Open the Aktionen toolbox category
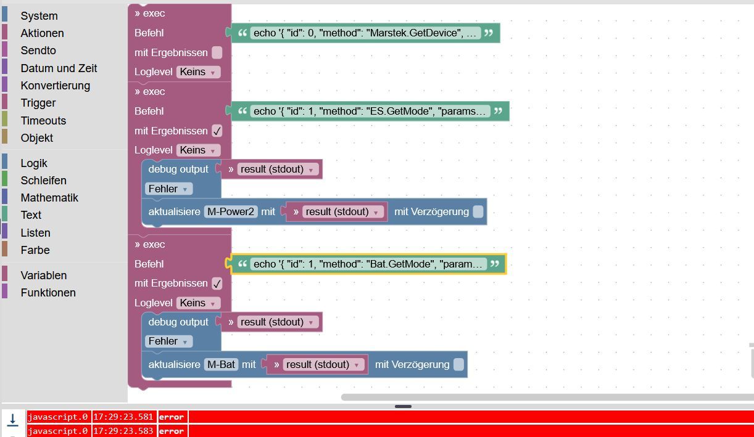The width and height of the screenshot is (754, 437). 42,33
